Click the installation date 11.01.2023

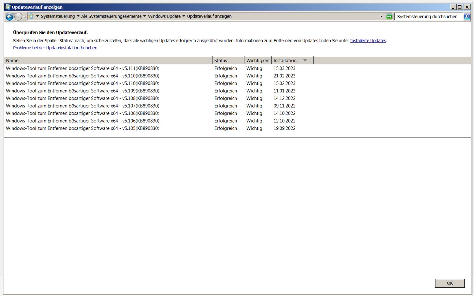click(284, 91)
